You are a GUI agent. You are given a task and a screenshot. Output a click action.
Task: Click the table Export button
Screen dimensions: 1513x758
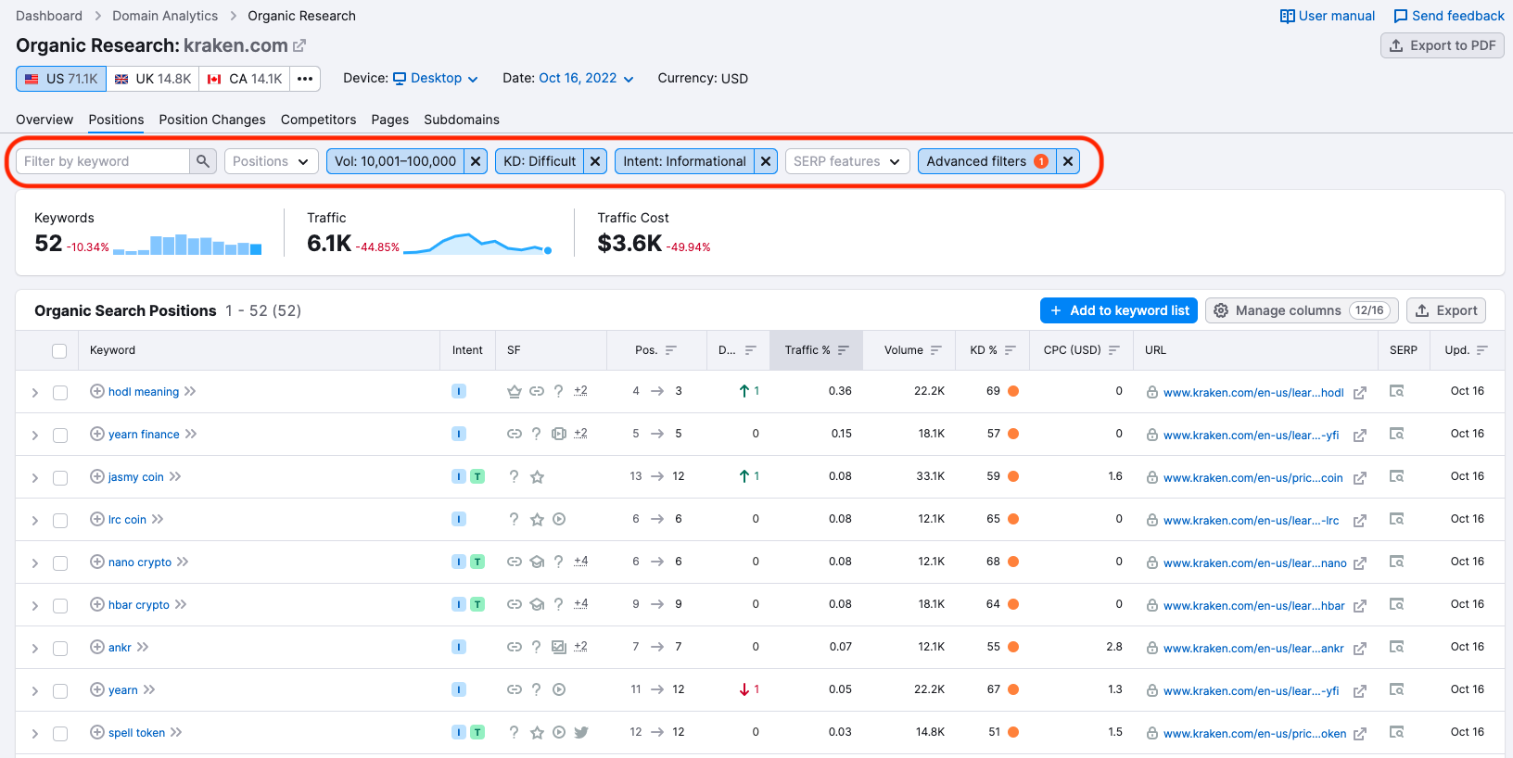point(1446,310)
